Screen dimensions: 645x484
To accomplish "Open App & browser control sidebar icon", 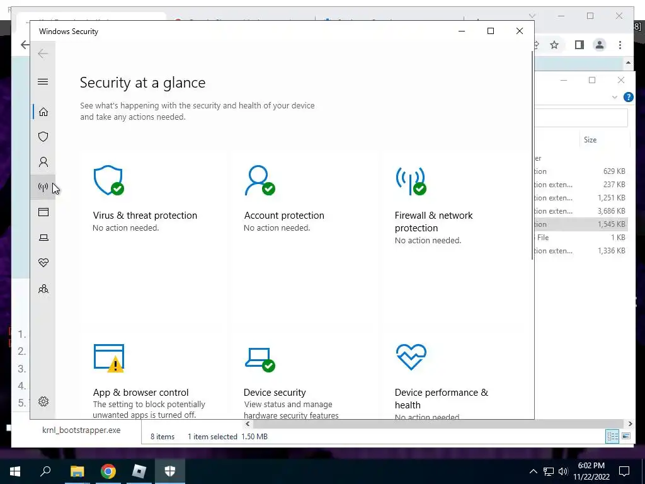I will (x=43, y=212).
